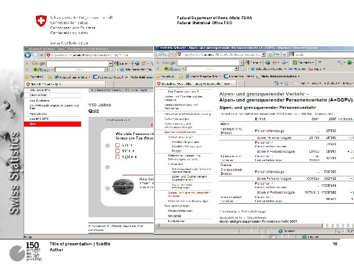Click left scroll arrow of horizontal scrollbar

point(157,226)
